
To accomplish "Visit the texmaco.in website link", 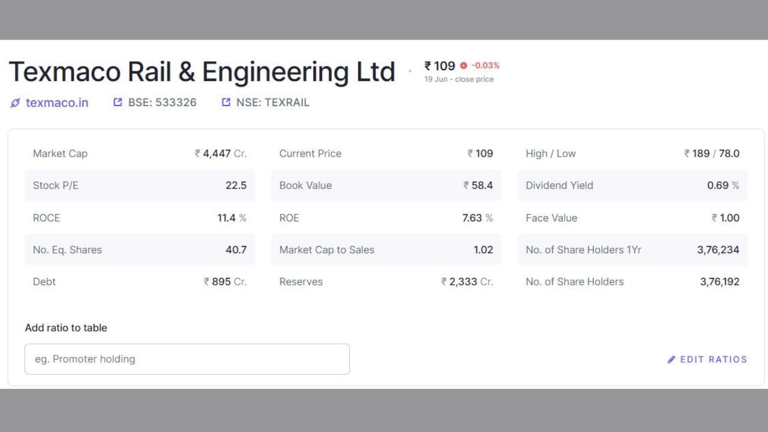I will [x=57, y=103].
